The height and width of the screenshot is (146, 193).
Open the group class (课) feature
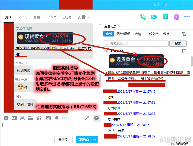point(165,17)
